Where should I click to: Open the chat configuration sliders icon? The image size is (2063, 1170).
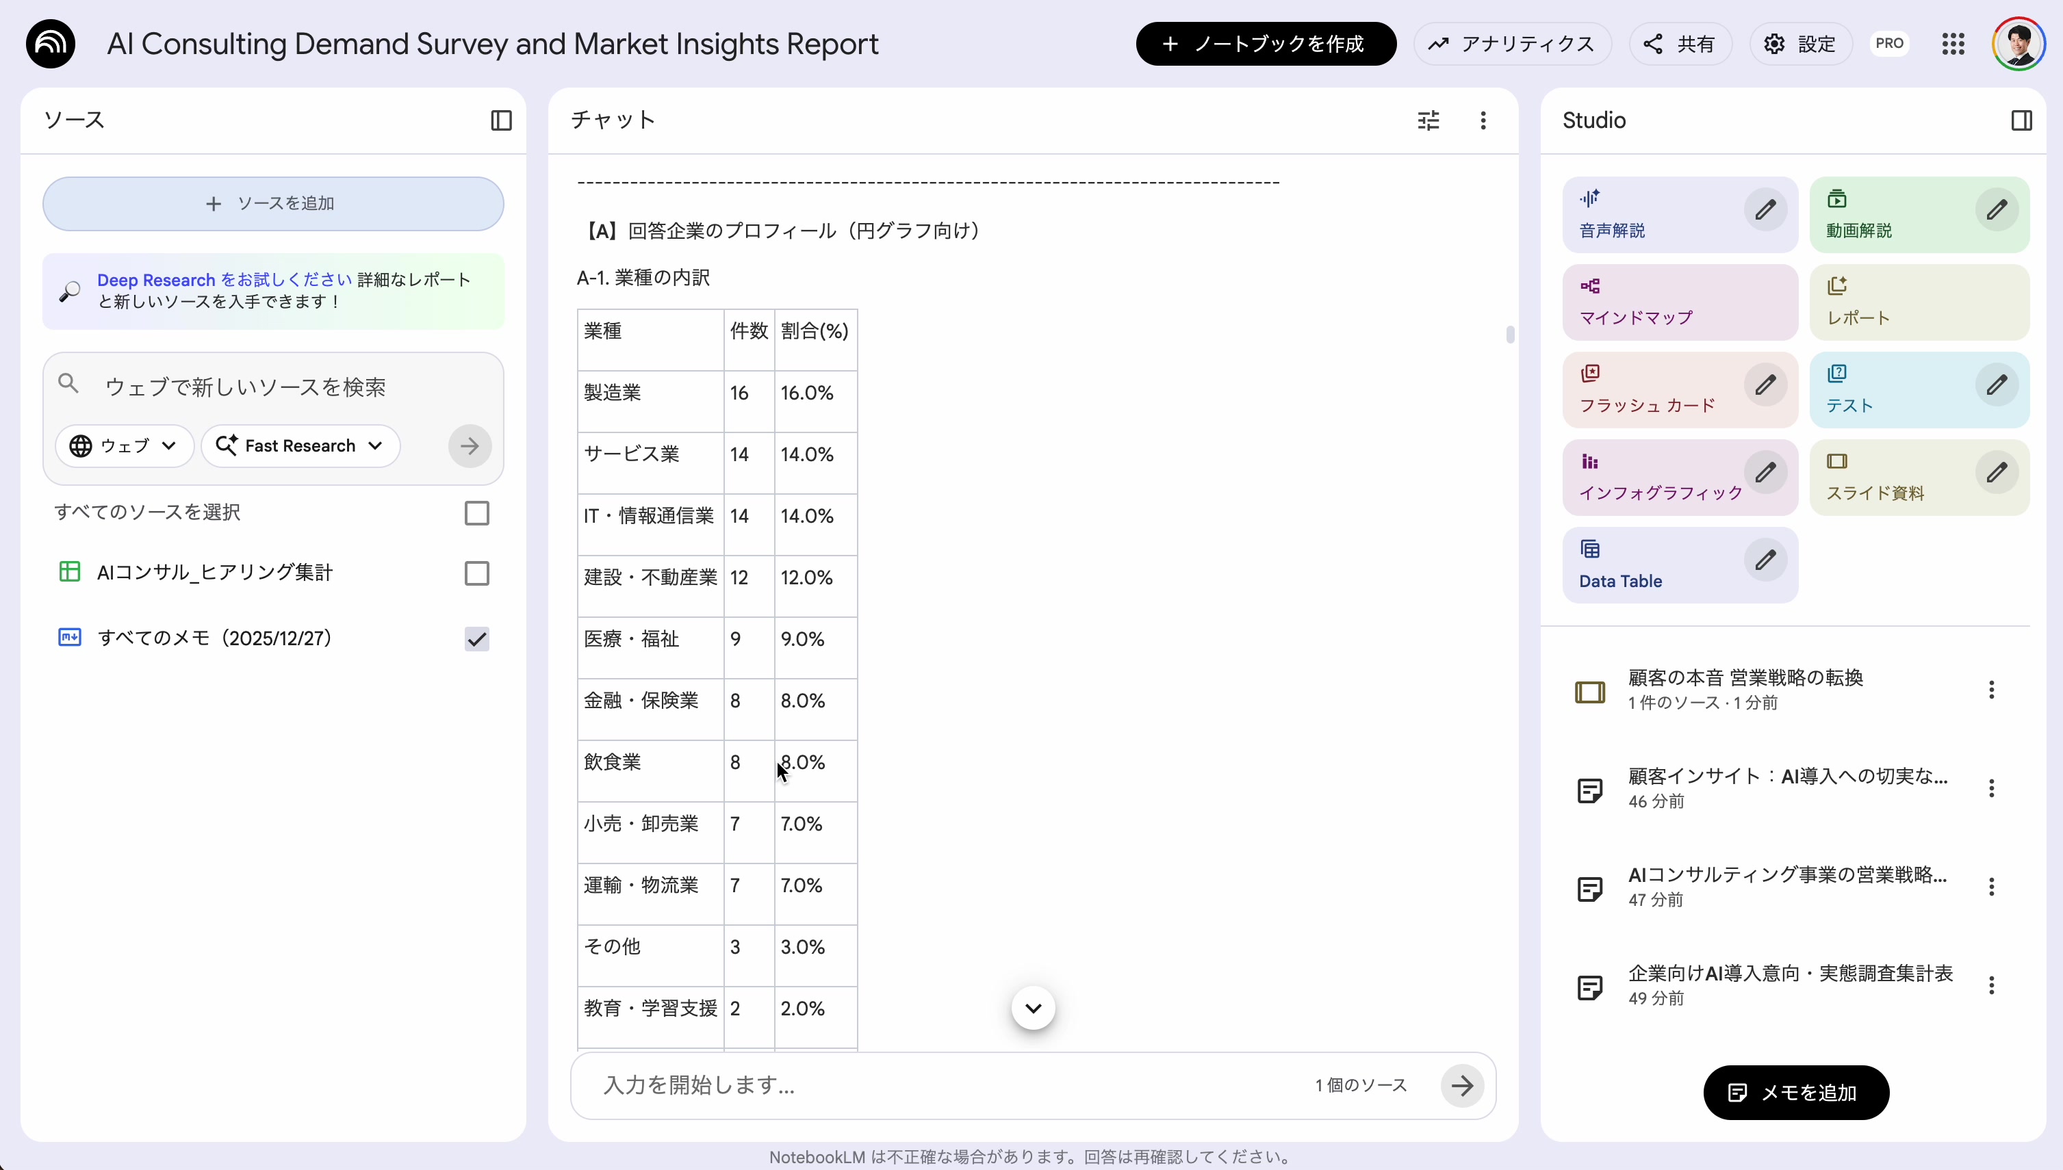pyautogui.click(x=1428, y=120)
